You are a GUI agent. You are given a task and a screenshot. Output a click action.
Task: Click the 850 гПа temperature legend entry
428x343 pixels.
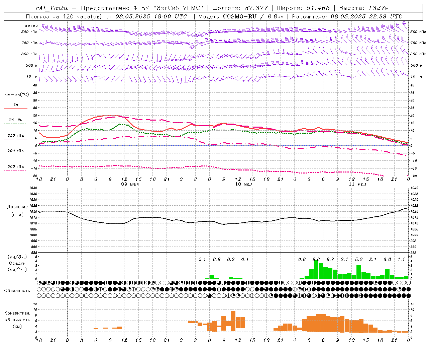pyautogui.click(x=16, y=136)
